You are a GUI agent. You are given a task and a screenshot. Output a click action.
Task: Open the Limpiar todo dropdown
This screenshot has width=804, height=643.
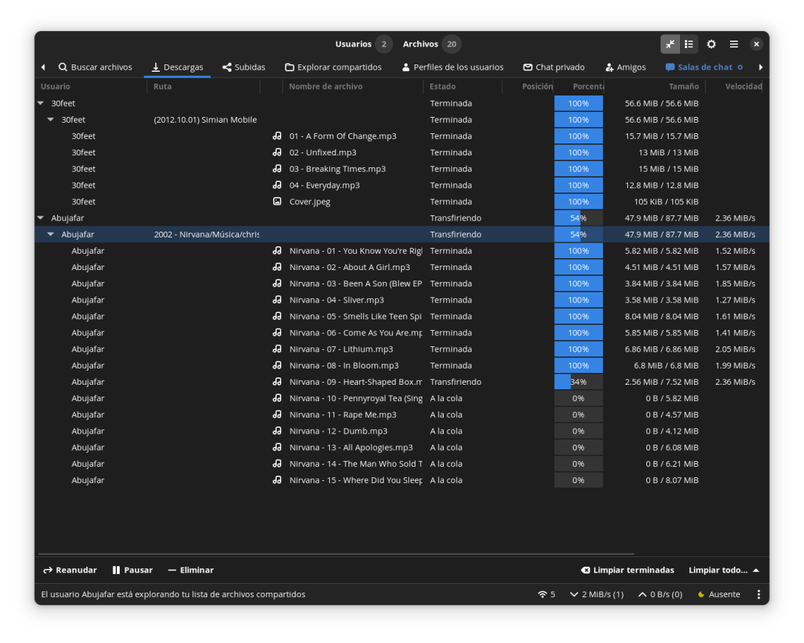(723, 570)
